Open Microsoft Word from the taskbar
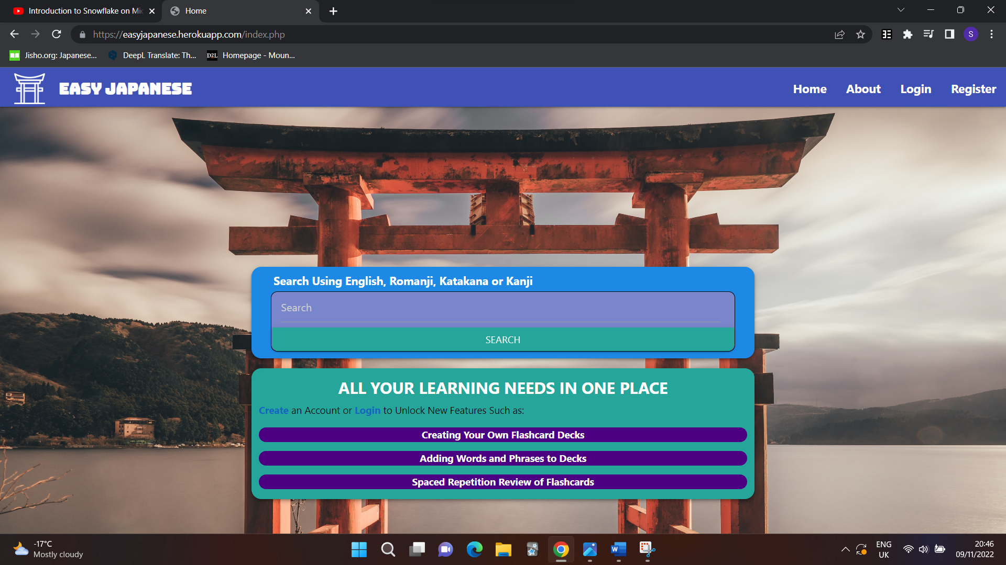 [x=618, y=549]
